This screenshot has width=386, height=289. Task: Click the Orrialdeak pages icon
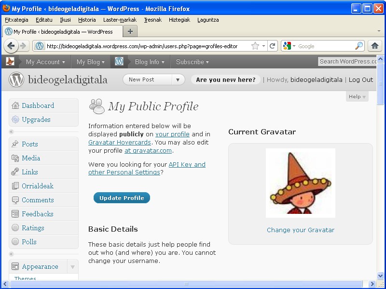click(15, 186)
